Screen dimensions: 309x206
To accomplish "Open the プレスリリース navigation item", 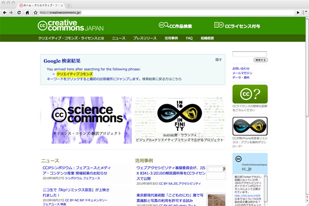I will tap(145, 38).
